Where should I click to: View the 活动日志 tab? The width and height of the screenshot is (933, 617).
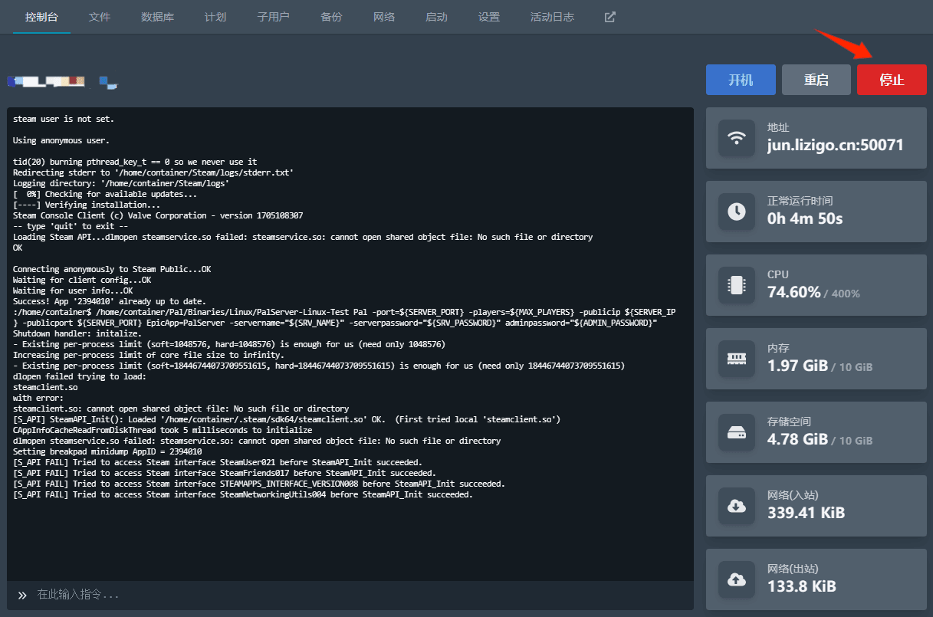[552, 17]
